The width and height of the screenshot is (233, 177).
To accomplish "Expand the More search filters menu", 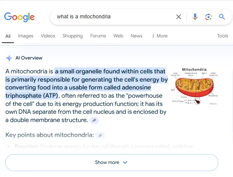I will pyautogui.click(x=160, y=36).
